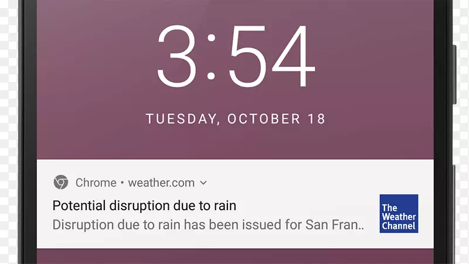Click the Chrome icon in the notification

(x=60, y=183)
